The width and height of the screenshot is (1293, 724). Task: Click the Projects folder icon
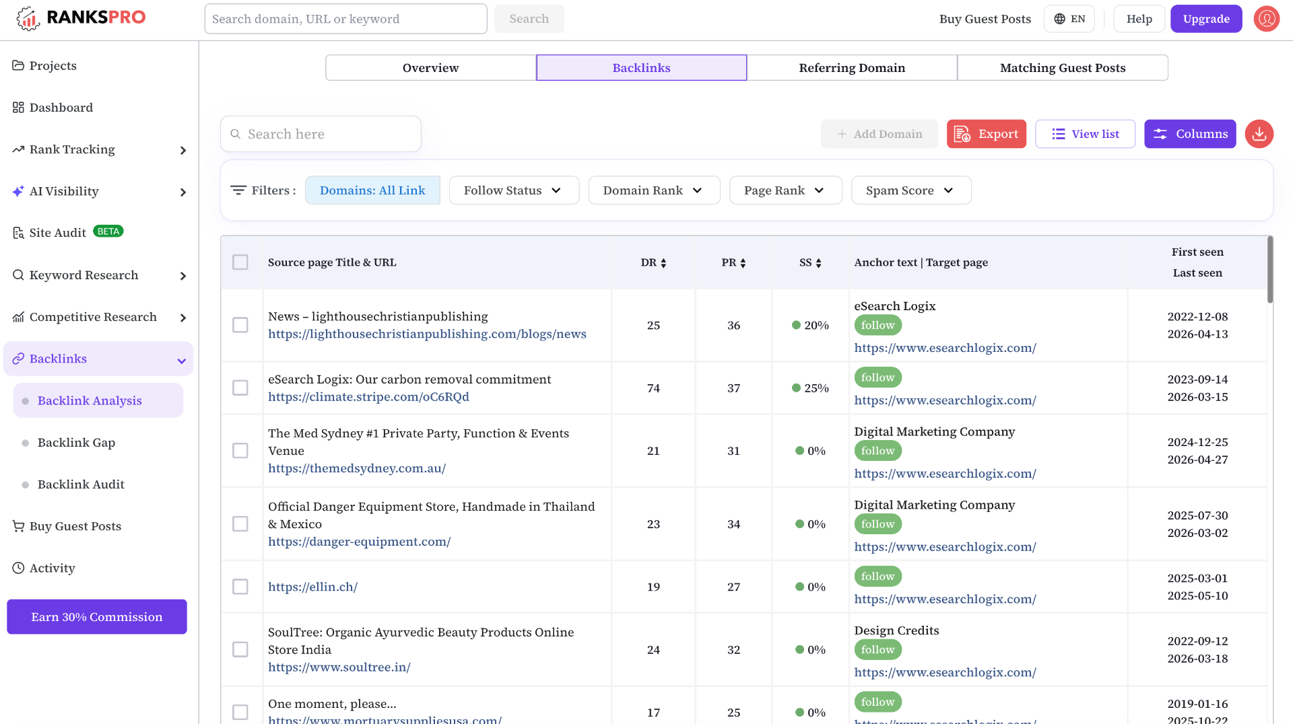(x=18, y=65)
